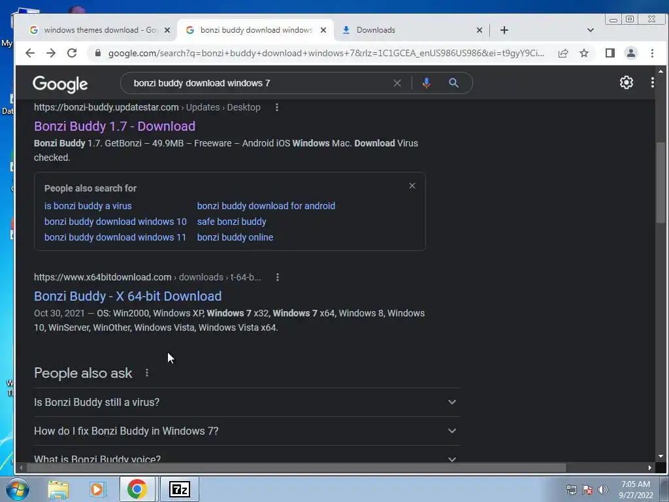Go forward to the next page
Image resolution: width=669 pixels, height=502 pixels.
(x=51, y=53)
